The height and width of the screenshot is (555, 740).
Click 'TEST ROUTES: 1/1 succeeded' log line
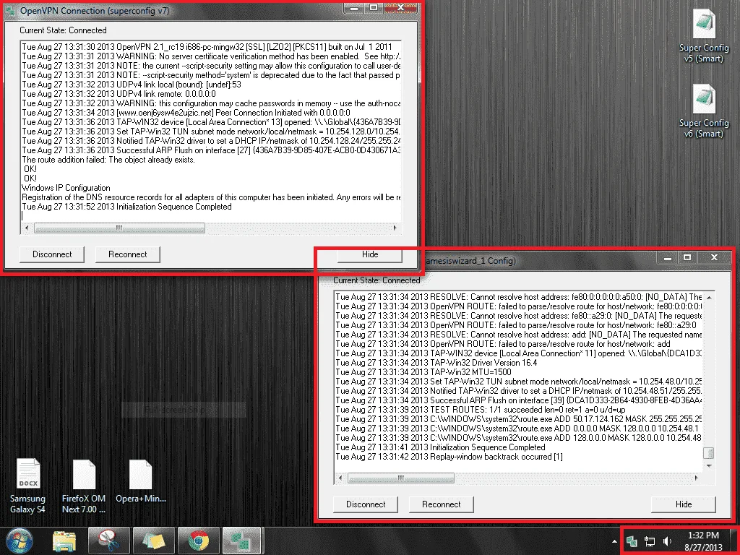[481, 410]
